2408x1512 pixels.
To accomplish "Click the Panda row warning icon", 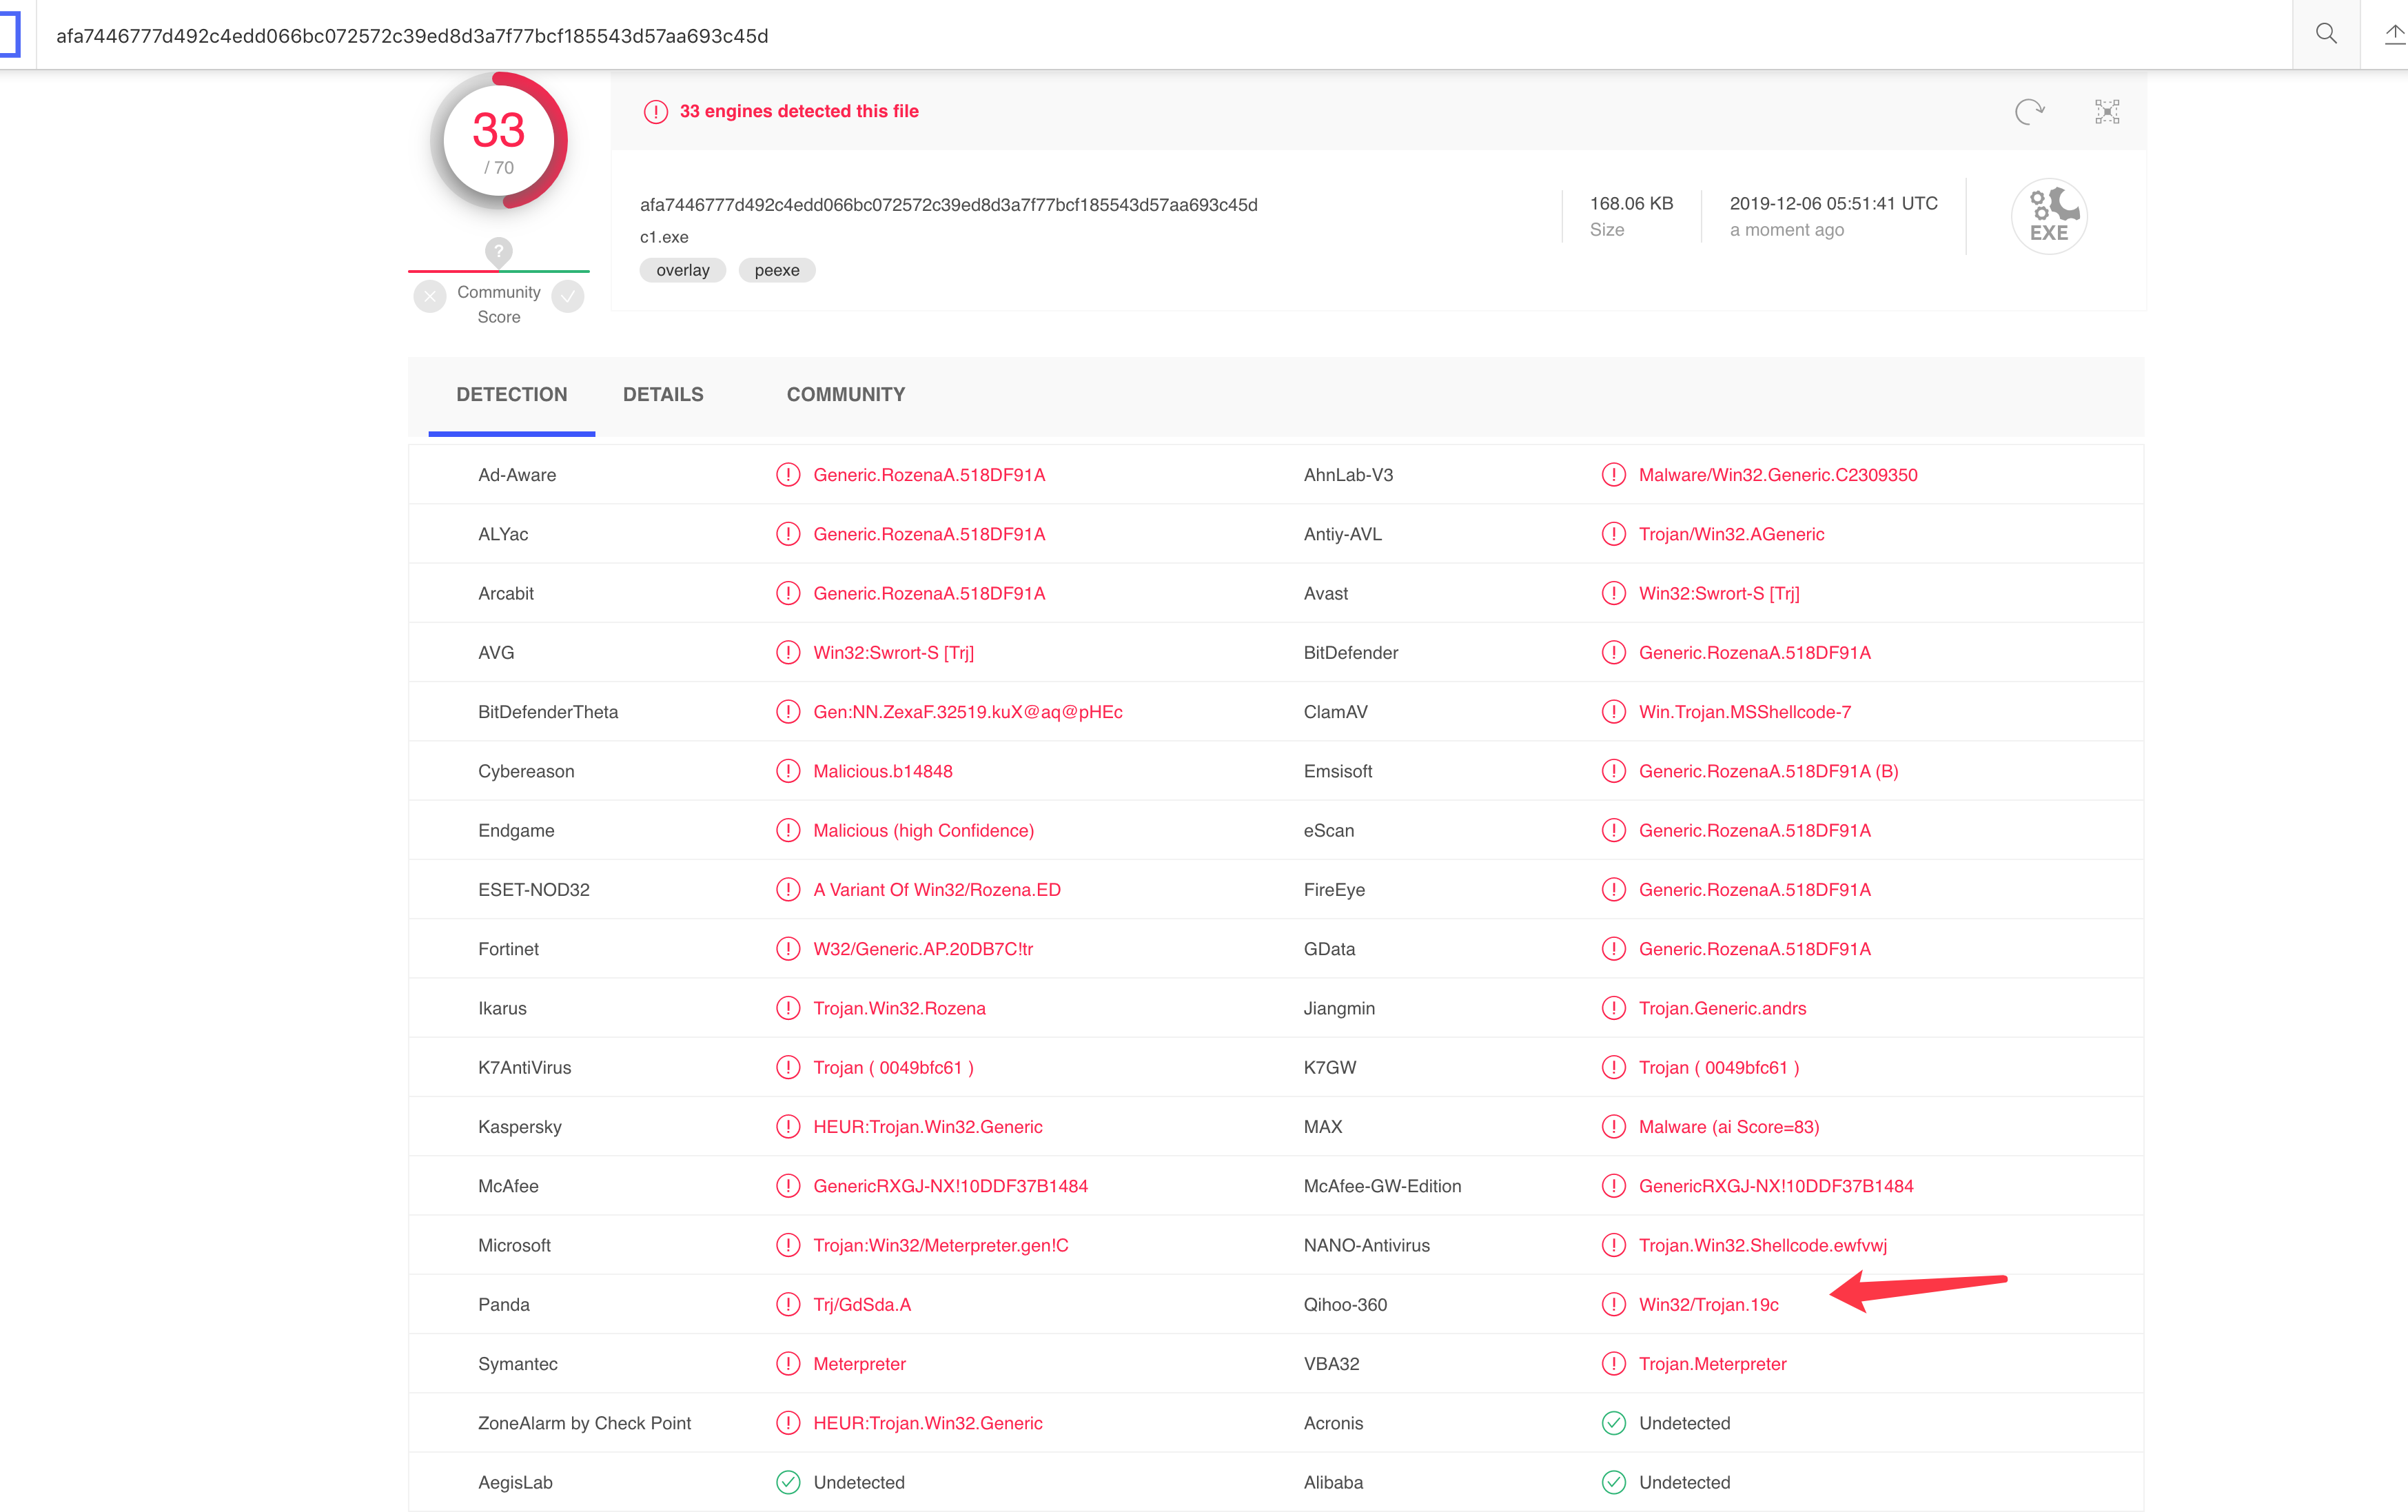I will click(788, 1304).
